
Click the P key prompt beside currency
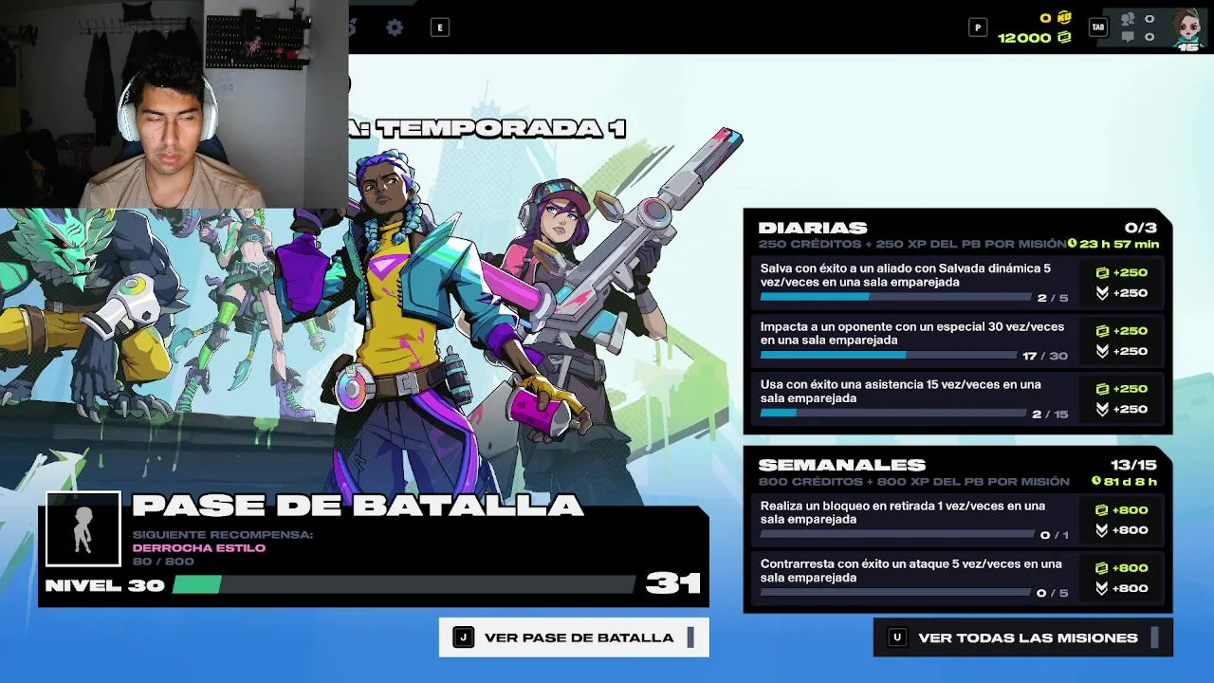[978, 28]
